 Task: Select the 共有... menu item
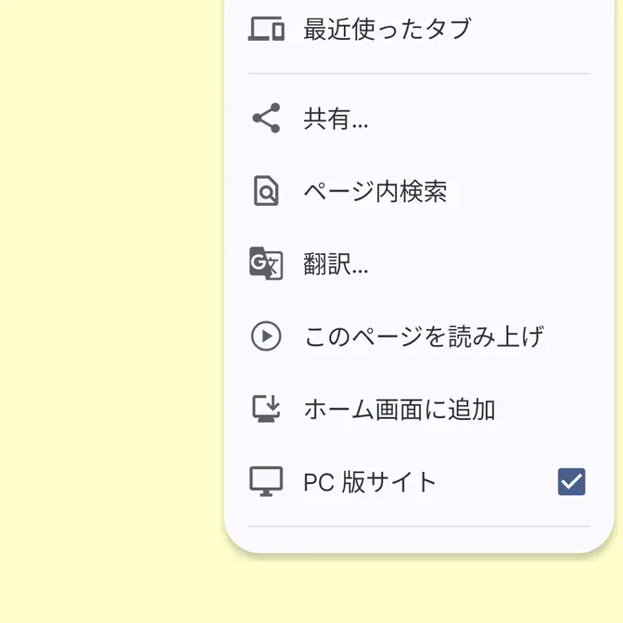336,120
